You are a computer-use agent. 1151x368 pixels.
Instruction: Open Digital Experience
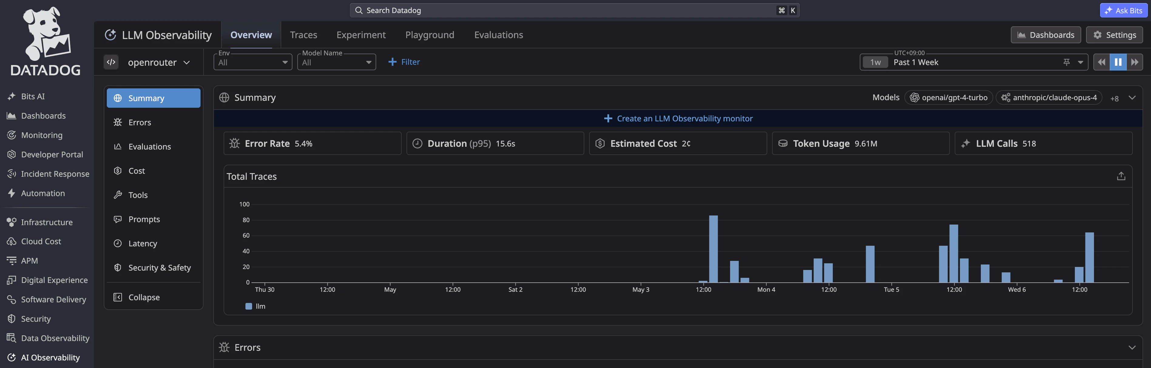click(47, 280)
